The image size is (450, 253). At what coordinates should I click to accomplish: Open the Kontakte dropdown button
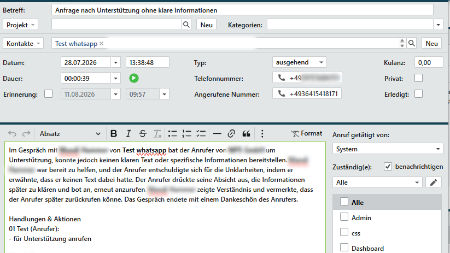coord(24,44)
